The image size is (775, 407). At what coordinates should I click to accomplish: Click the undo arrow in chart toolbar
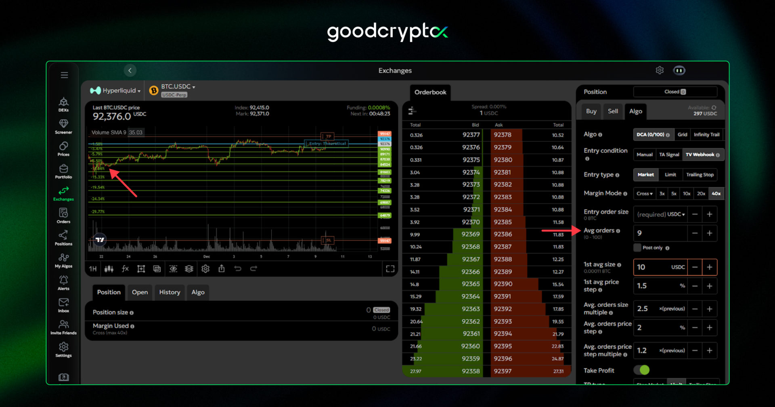[238, 269]
